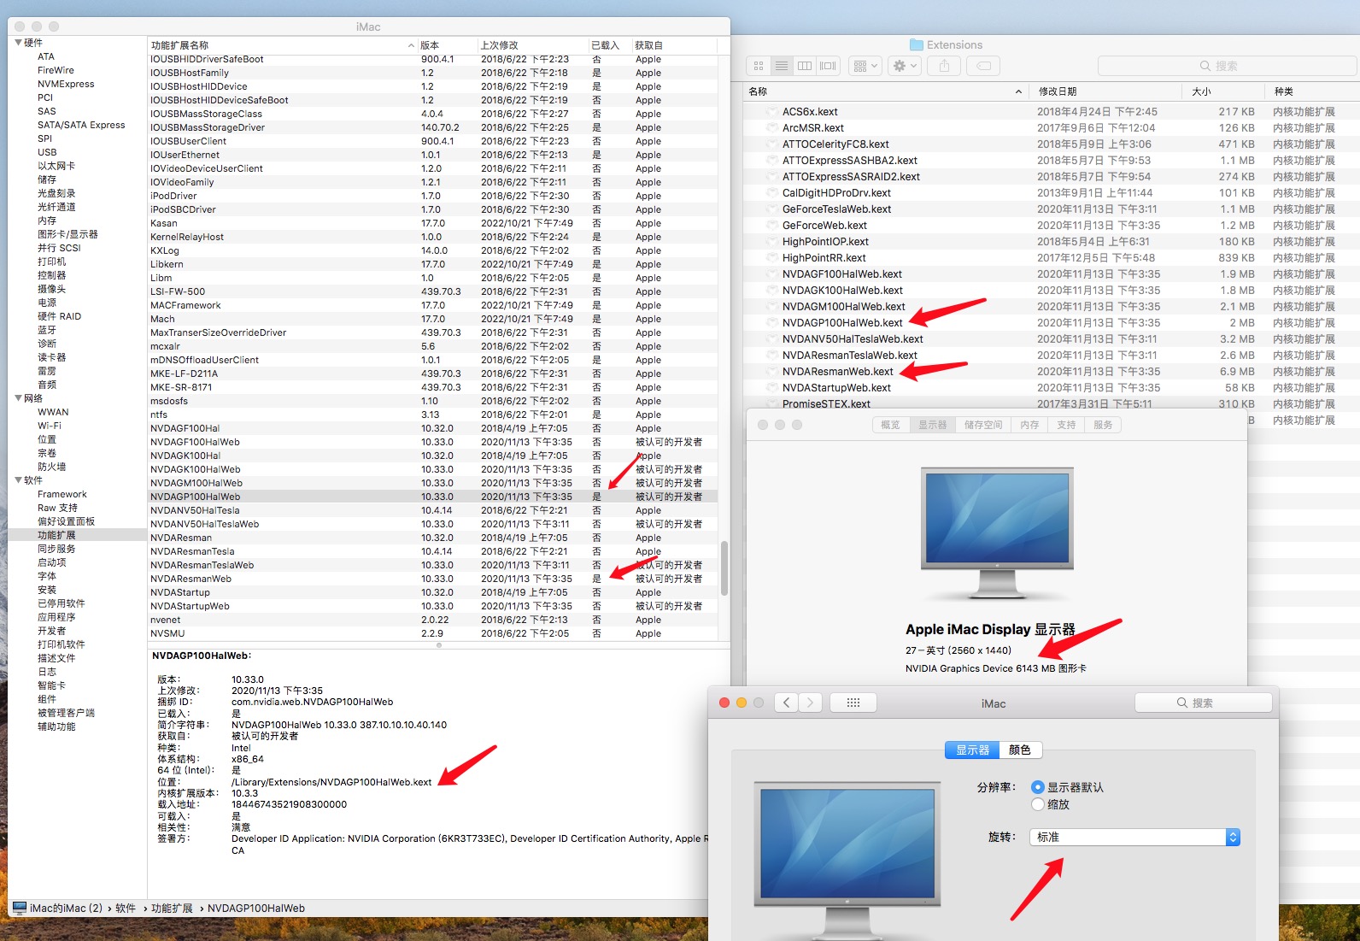Image resolution: width=1360 pixels, height=941 pixels.
Task: Click iMac display thumbnail in About window
Action: click(997, 532)
